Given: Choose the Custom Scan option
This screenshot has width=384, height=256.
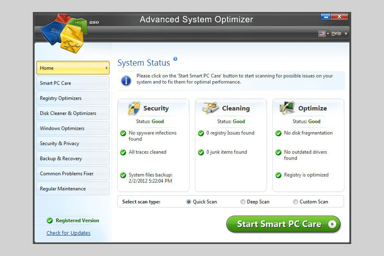Looking at the screenshot, I should pos(295,202).
